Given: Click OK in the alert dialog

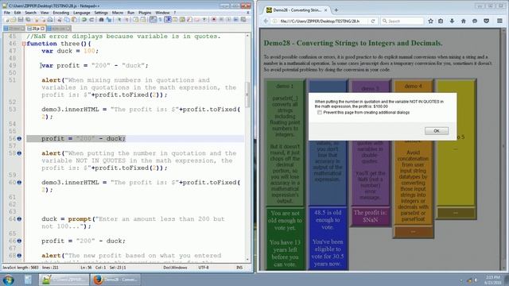Looking at the screenshot, I should (x=437, y=130).
